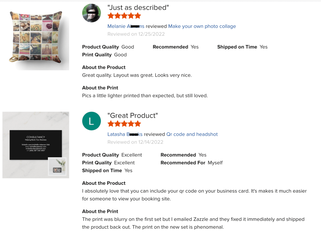Click the review text mentioning Zazzle
321x232 pixels.
[193, 223]
